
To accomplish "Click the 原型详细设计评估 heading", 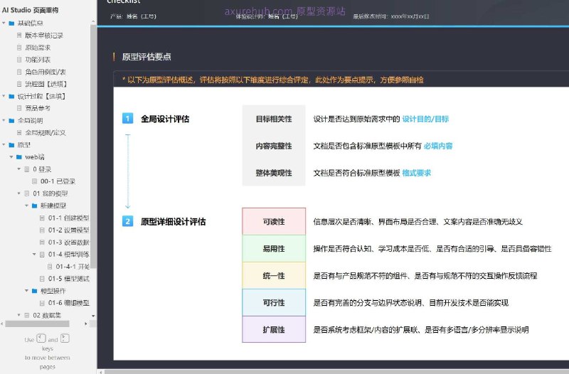I will pos(173,222).
